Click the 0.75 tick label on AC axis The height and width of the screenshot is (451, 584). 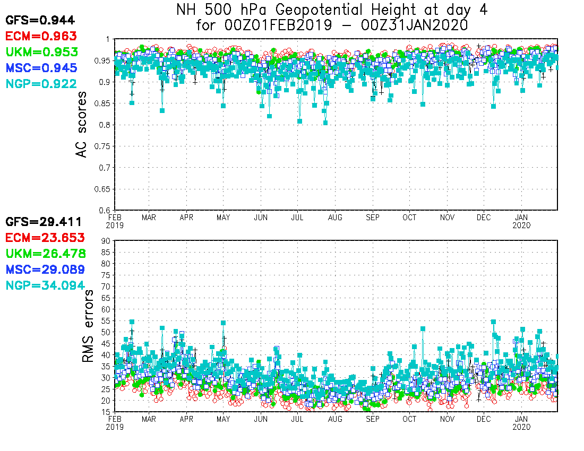(103, 146)
